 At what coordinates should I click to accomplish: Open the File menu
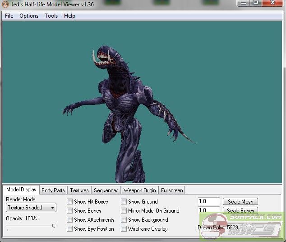[x=9, y=16]
